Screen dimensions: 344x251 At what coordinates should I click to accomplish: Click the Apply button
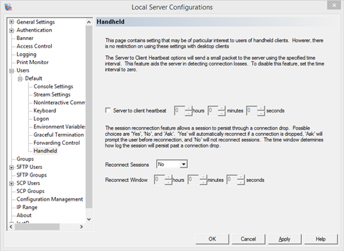285,239
